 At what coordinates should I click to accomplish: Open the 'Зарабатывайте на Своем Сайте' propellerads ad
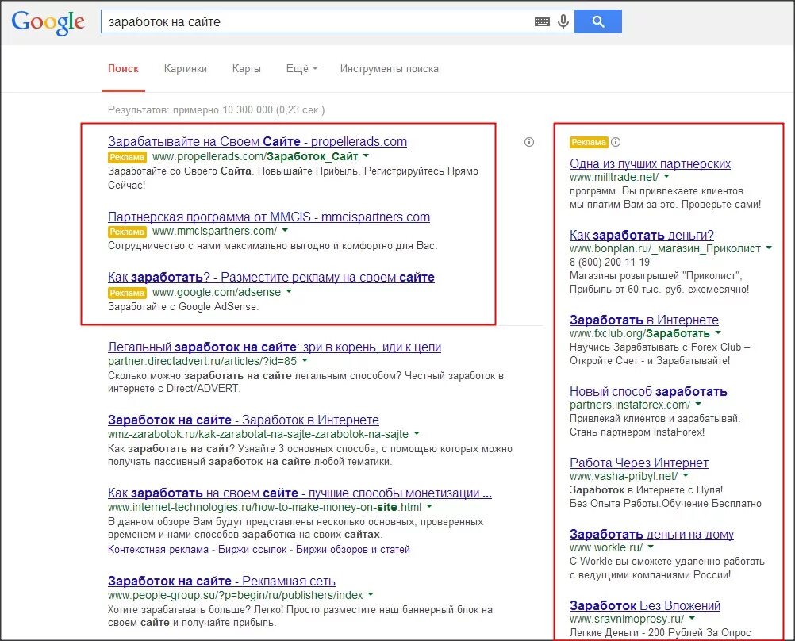[x=257, y=141]
